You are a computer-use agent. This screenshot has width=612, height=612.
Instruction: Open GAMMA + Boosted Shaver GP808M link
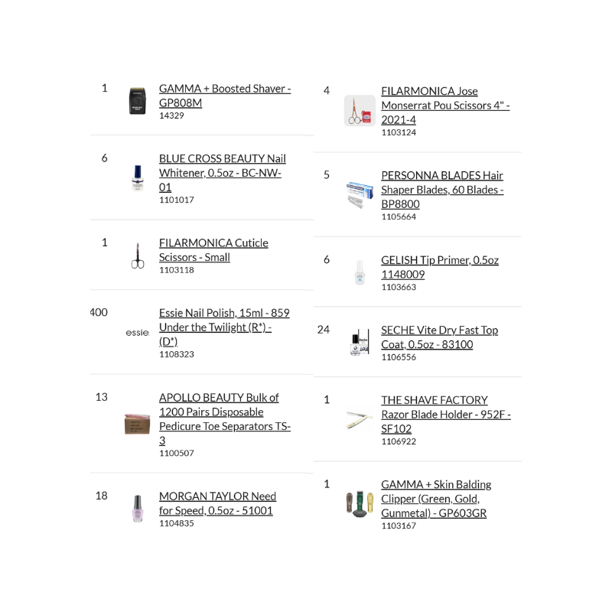(x=224, y=96)
